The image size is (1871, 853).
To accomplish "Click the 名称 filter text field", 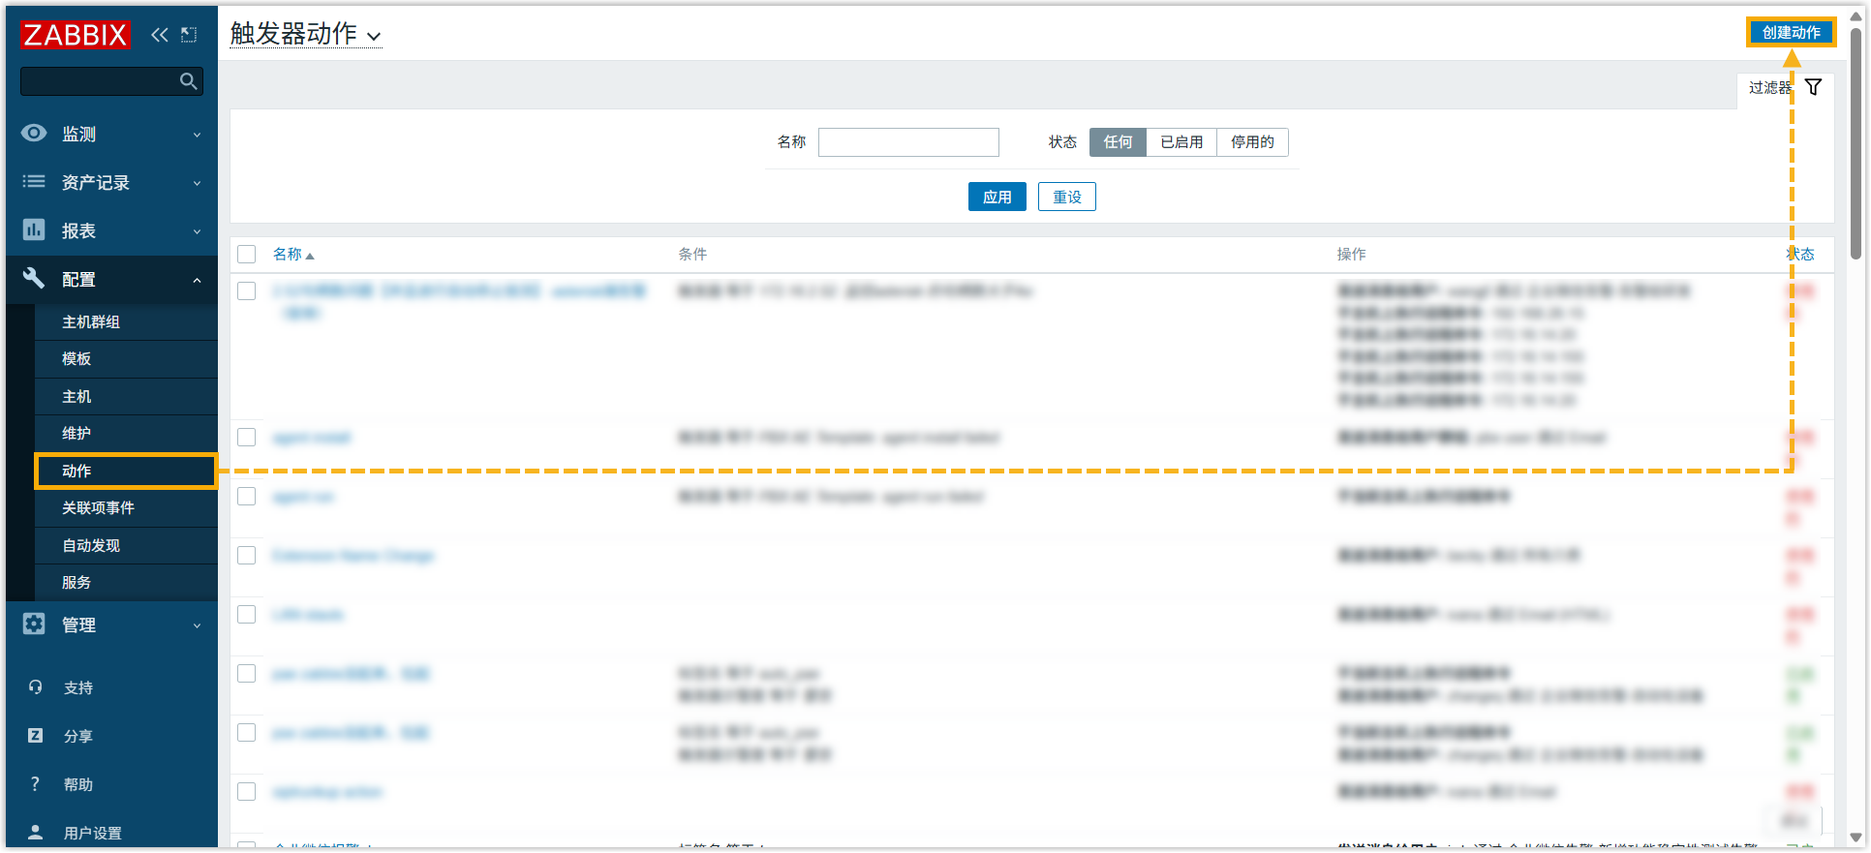I will 908,142.
